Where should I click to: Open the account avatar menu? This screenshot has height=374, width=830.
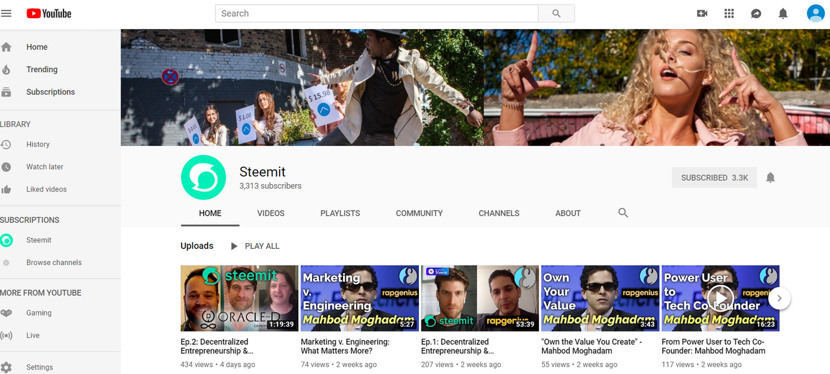click(816, 13)
